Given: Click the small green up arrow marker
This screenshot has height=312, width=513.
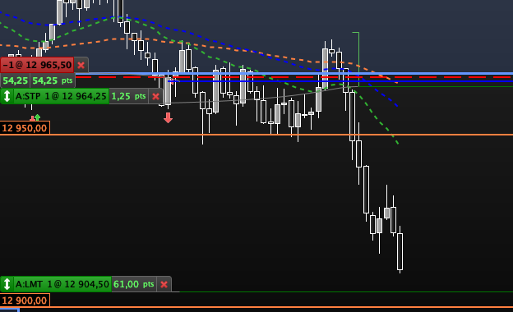Looking at the screenshot, I should tap(37, 117).
